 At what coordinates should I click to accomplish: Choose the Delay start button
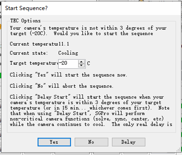128,142
